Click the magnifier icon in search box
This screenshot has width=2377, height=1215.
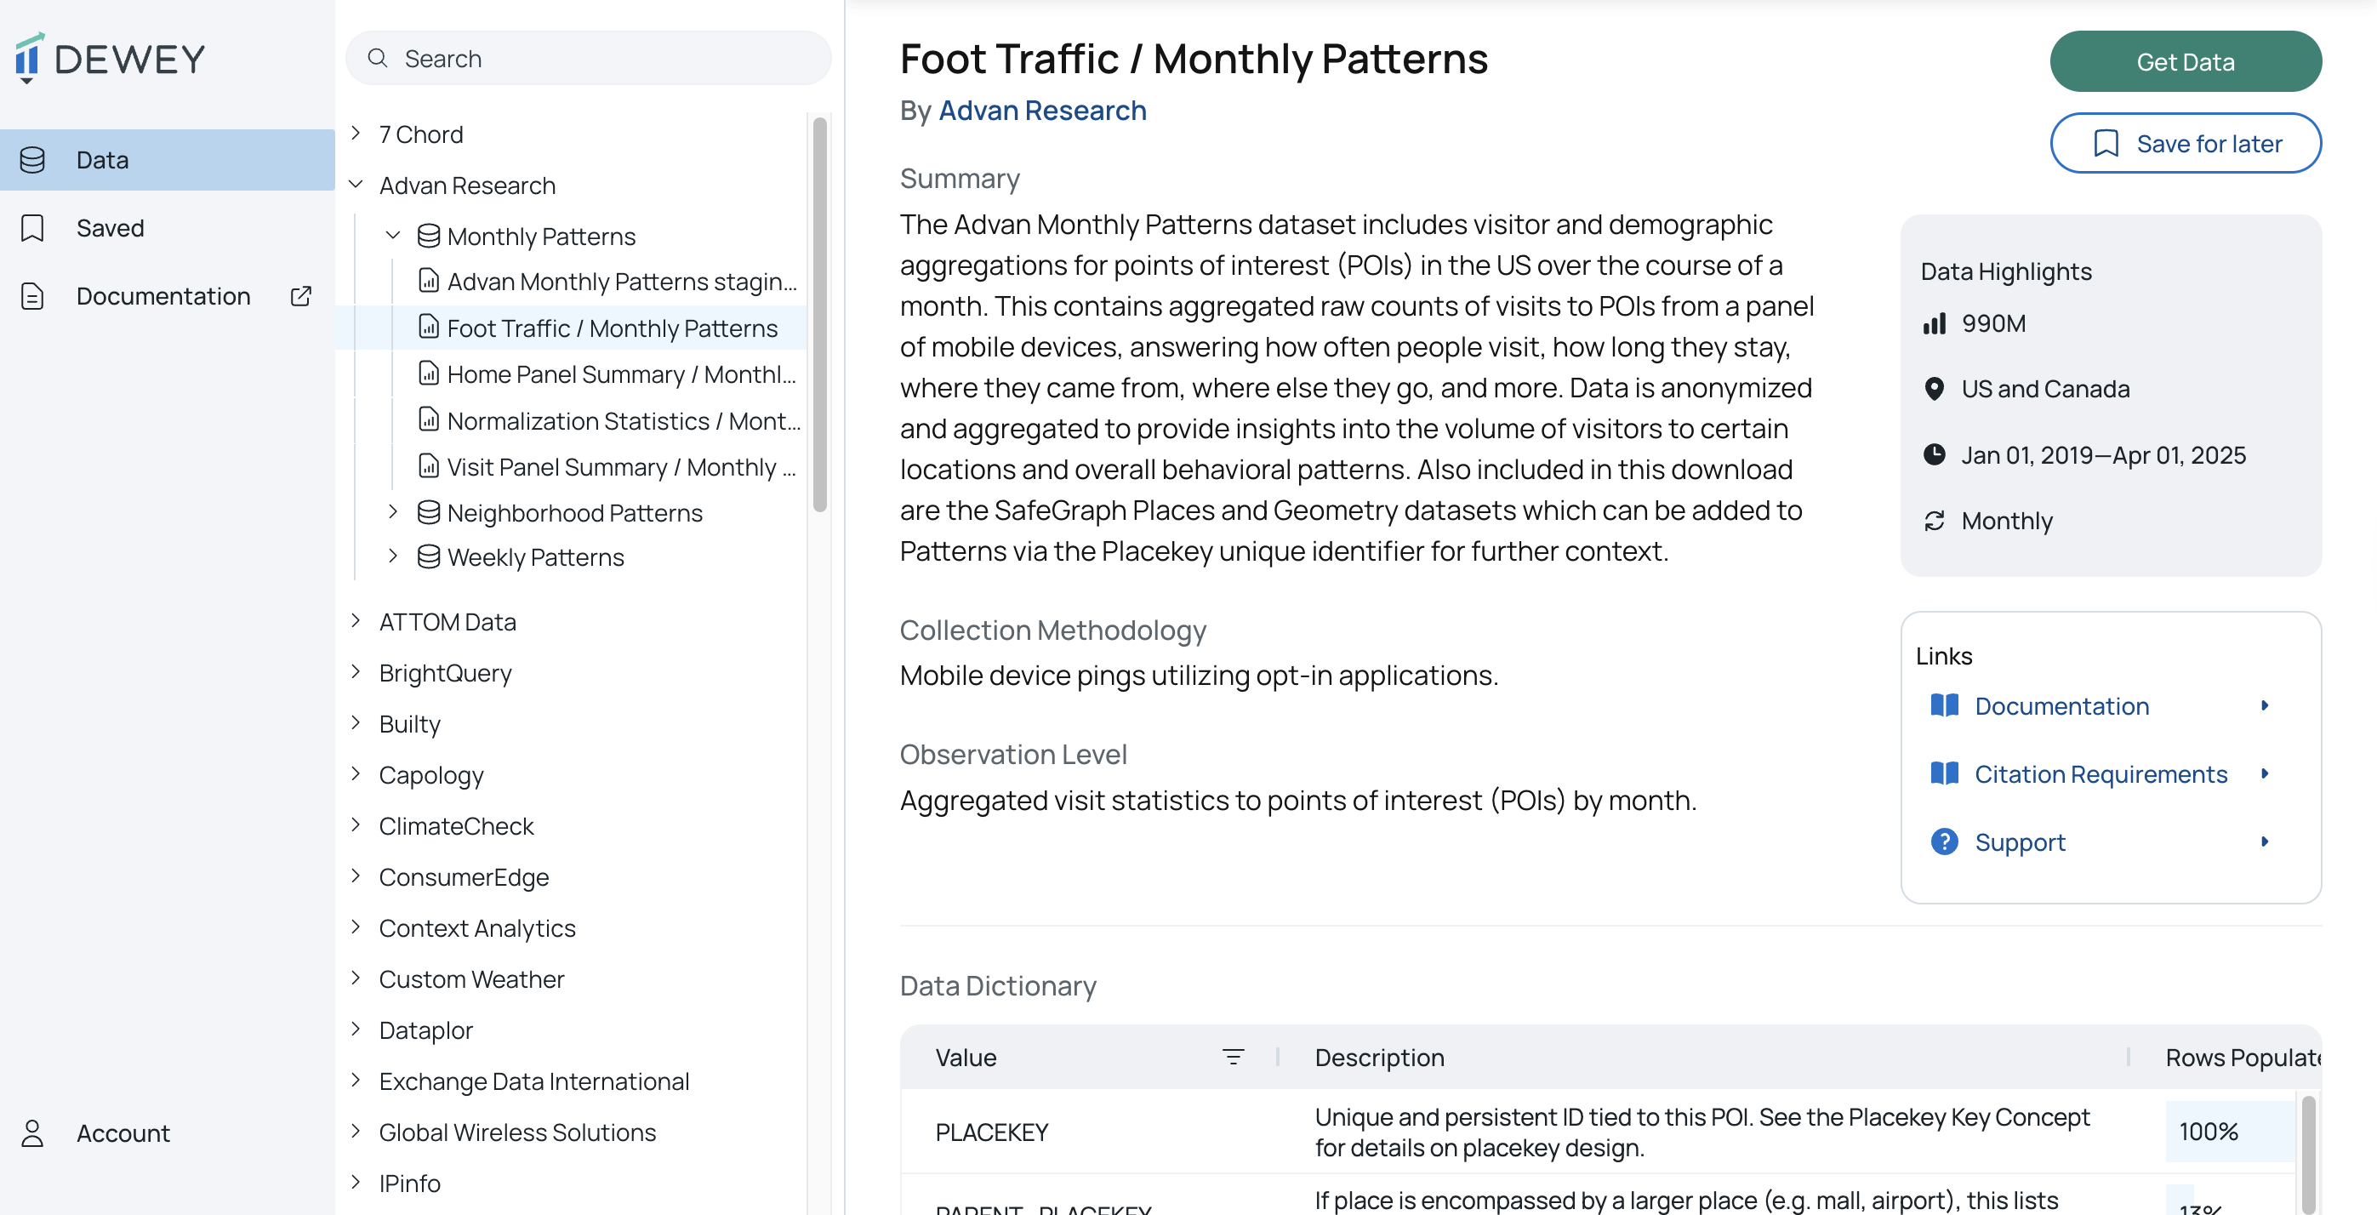378,58
